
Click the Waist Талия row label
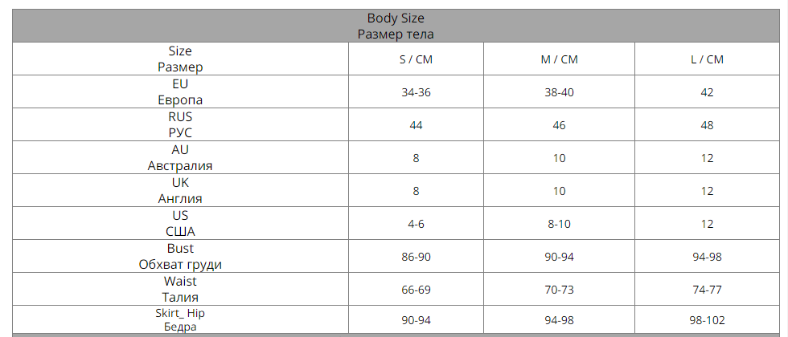point(180,290)
